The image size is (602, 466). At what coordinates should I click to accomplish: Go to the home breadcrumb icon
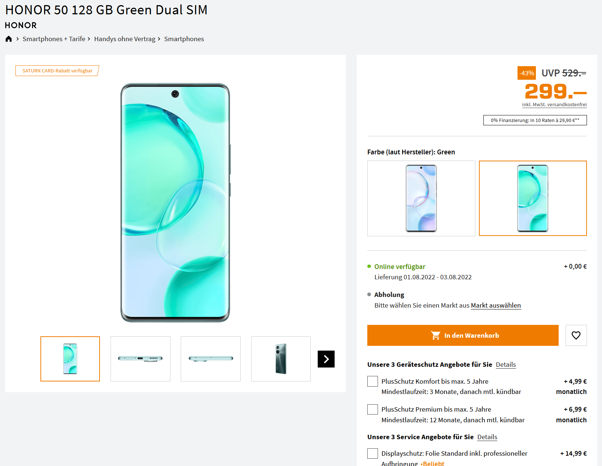pos(9,39)
